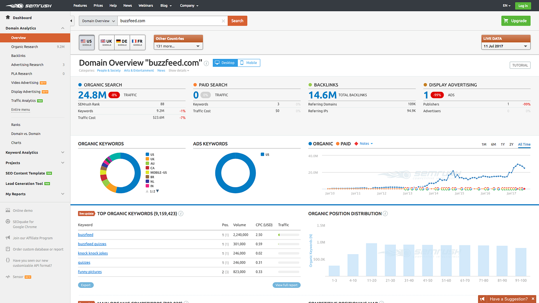
Task: Select 1Y time range tab
Action: 503,144
